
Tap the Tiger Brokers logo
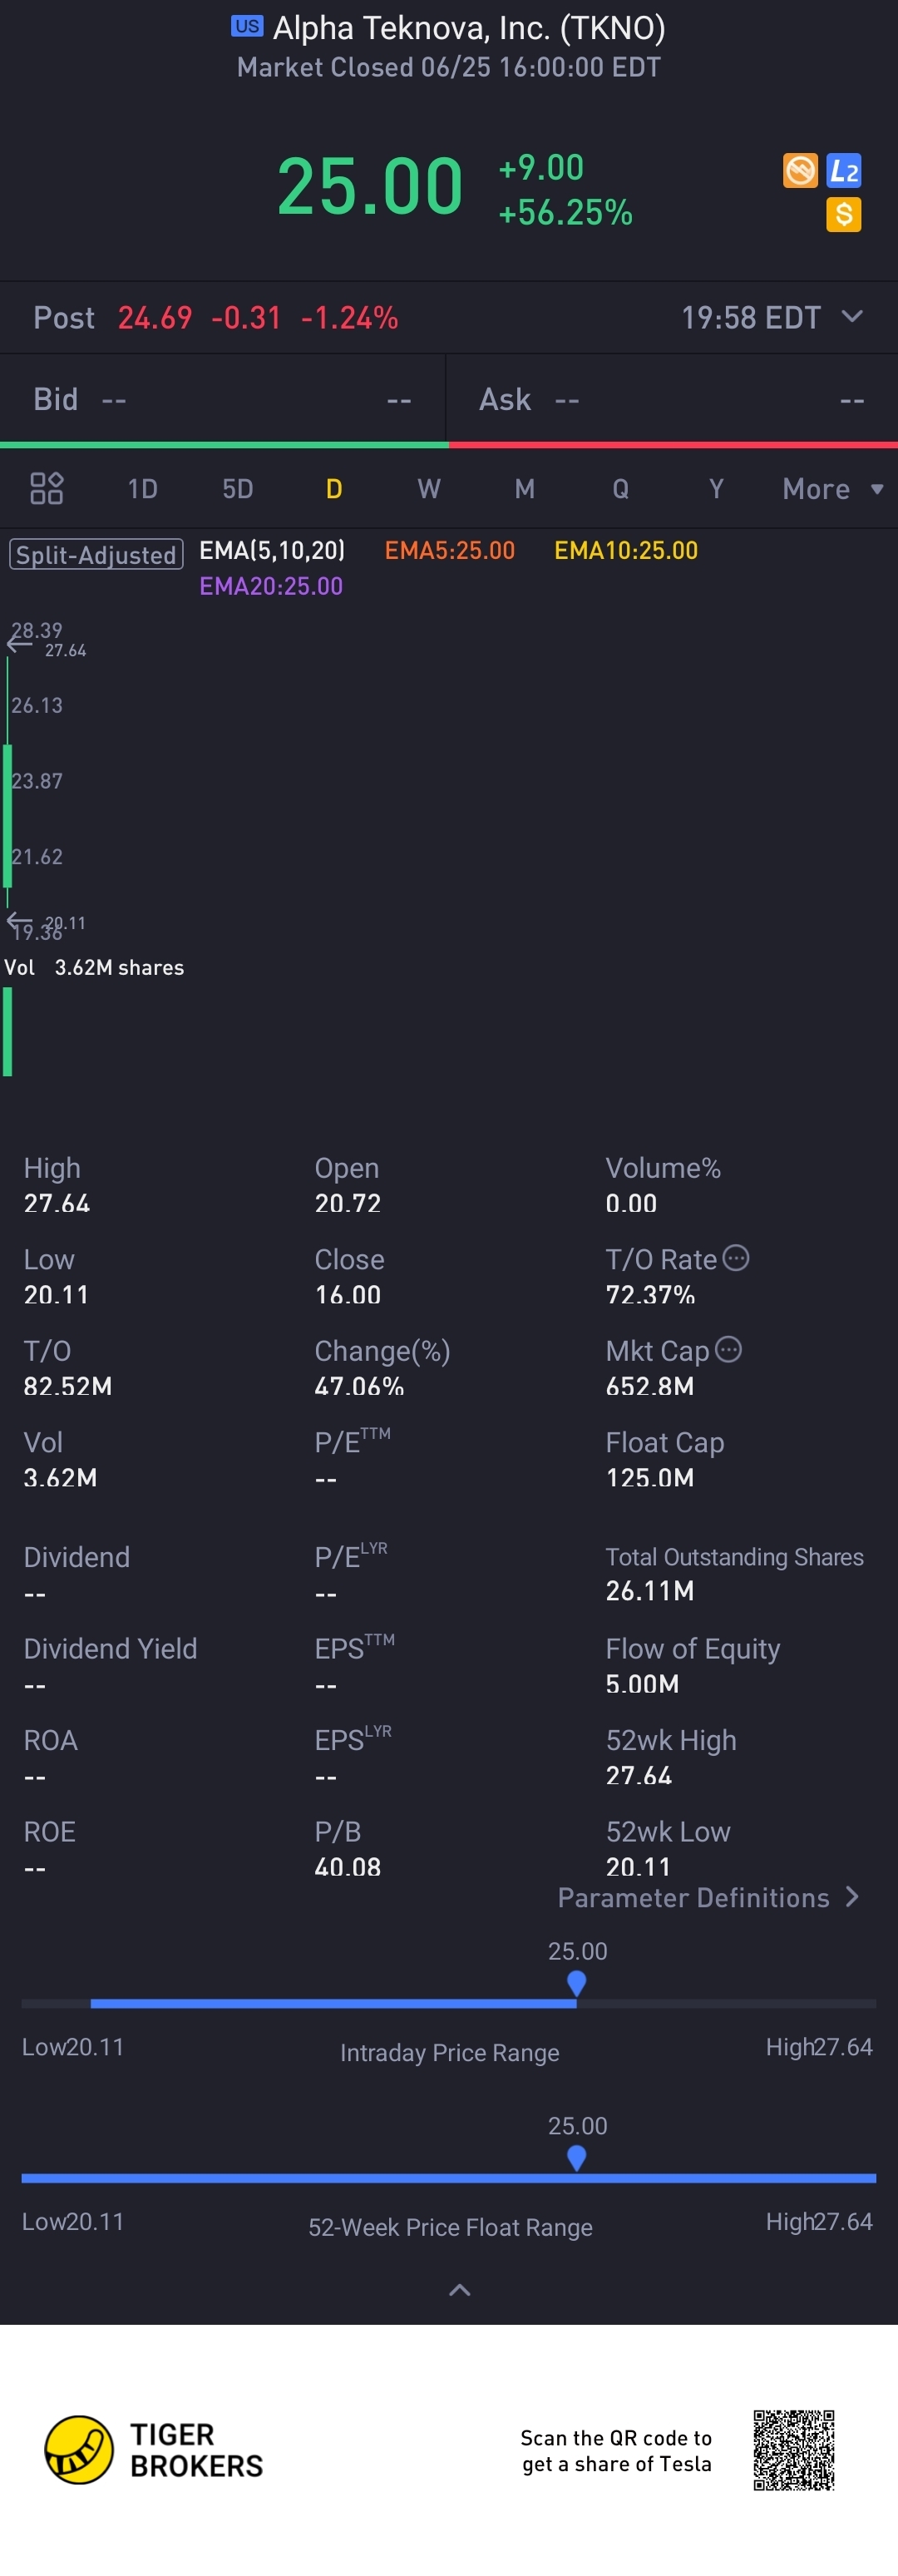pos(79,2450)
